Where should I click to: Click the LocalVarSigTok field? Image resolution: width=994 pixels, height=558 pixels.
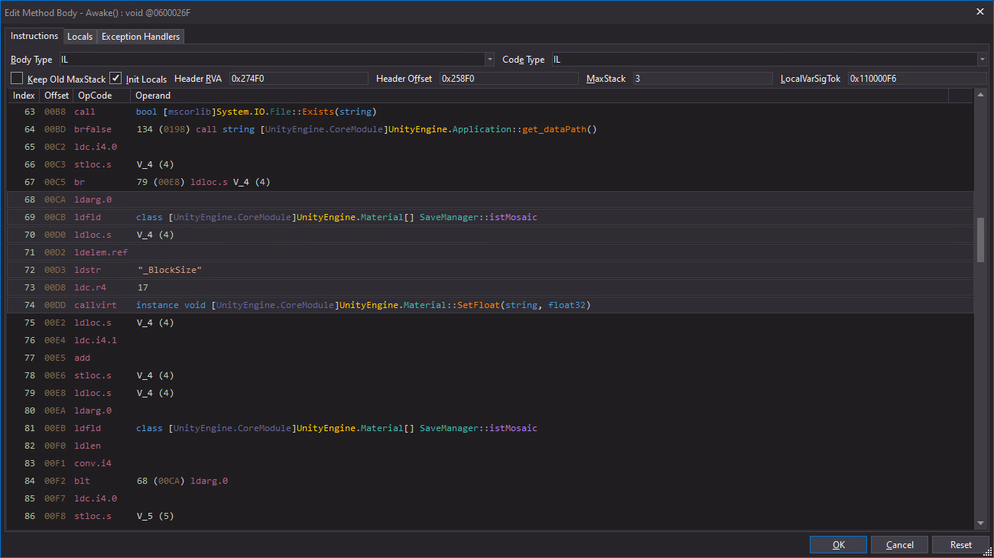[917, 79]
